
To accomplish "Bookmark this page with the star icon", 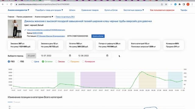I will coord(166,4).
